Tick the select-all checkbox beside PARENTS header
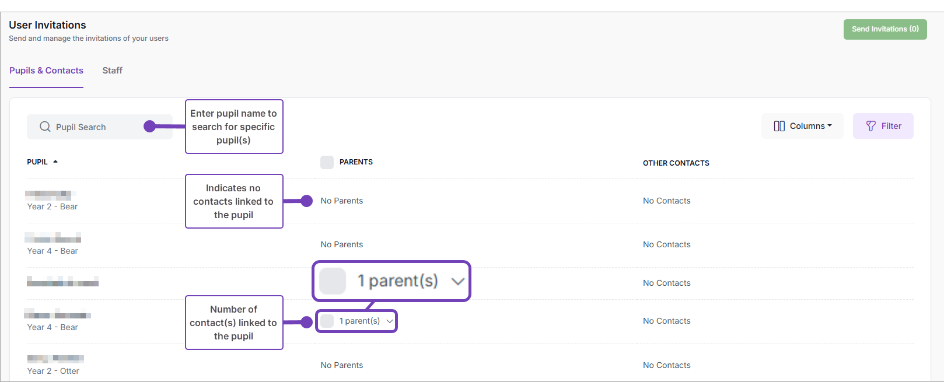Viewport: 944px width, 382px height. (x=327, y=162)
